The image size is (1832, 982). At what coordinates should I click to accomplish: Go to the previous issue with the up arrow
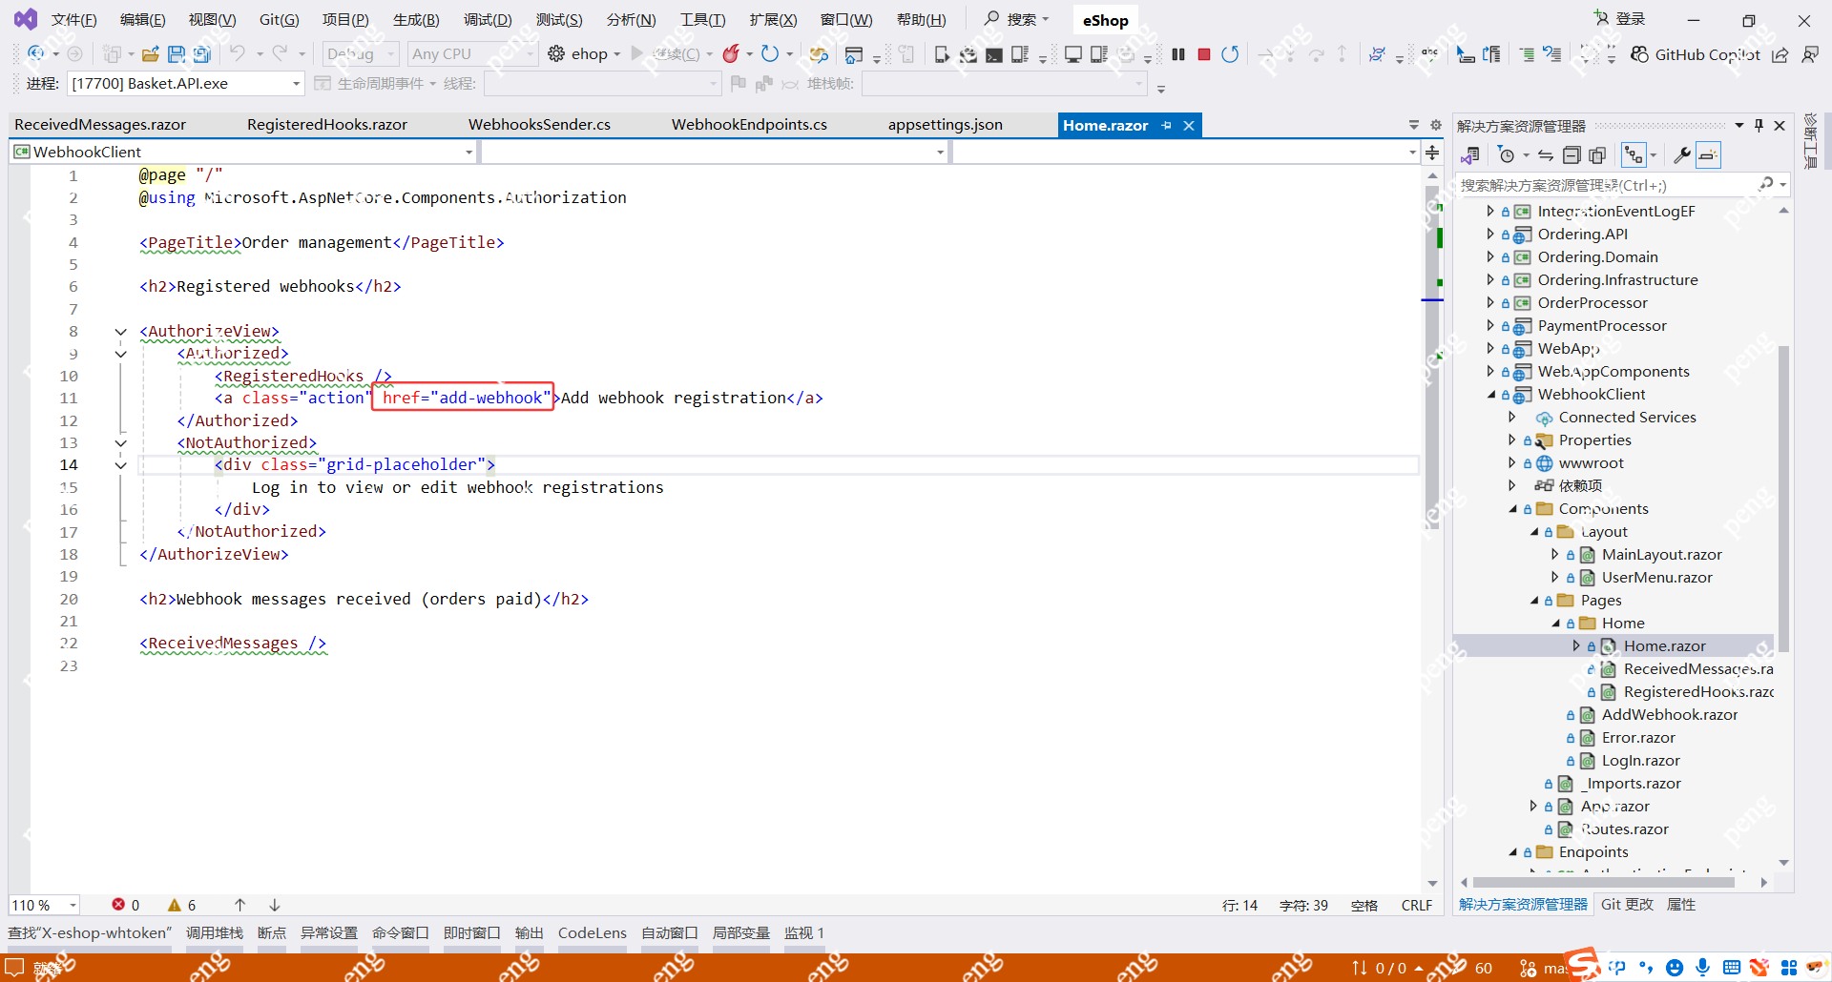pos(239,905)
